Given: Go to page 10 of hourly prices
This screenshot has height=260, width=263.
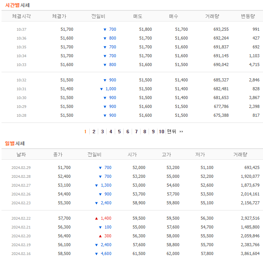Looking at the screenshot, I should pos(161,132).
